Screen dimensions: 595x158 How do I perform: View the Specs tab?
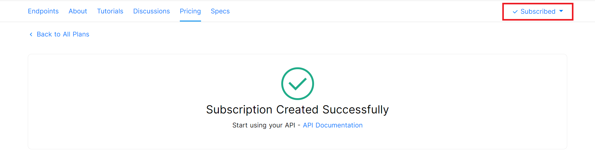(220, 11)
